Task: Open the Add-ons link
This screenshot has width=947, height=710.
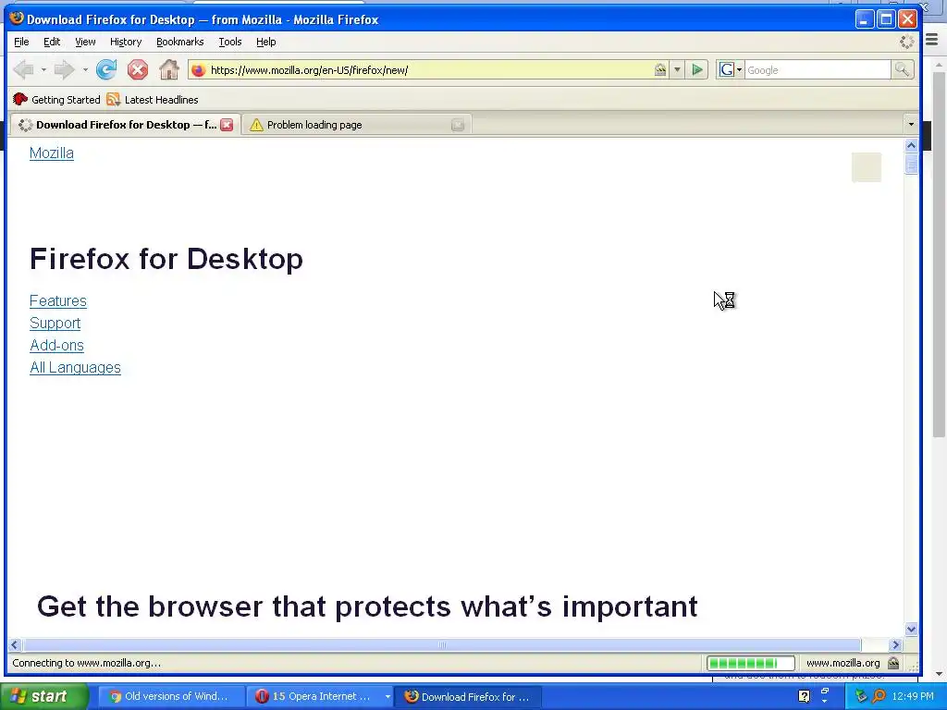Action: click(56, 346)
